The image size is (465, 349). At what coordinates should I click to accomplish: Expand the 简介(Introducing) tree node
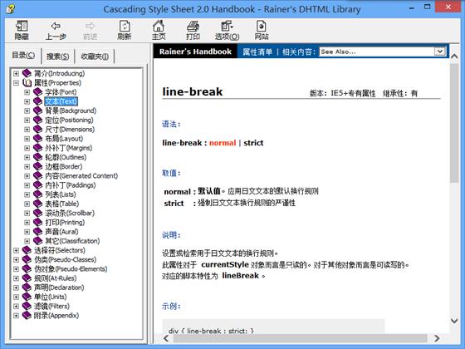pos(17,73)
